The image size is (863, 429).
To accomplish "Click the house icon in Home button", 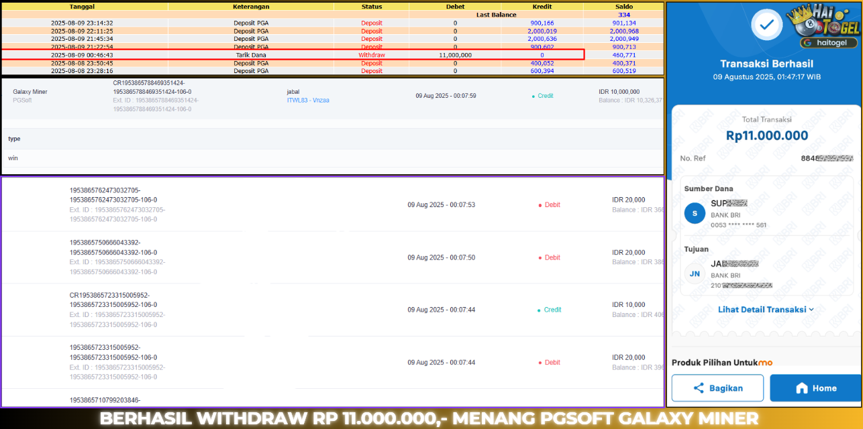I will (801, 388).
